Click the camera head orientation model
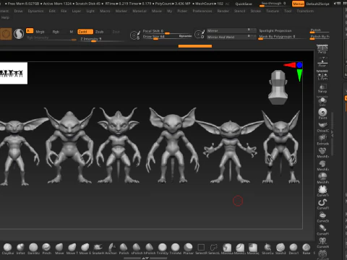This screenshot has height=260, width=347. (278, 87)
